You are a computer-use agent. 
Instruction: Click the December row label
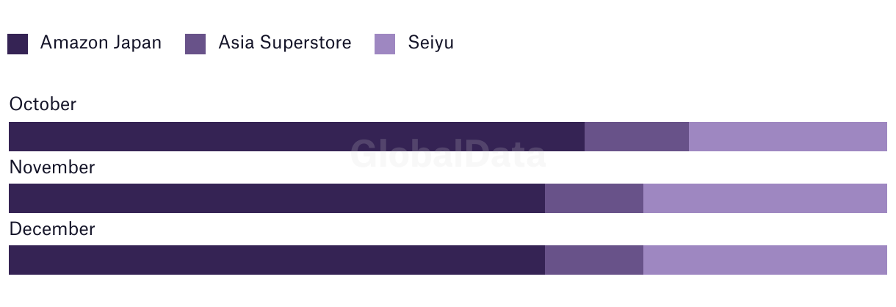pyautogui.click(x=51, y=229)
